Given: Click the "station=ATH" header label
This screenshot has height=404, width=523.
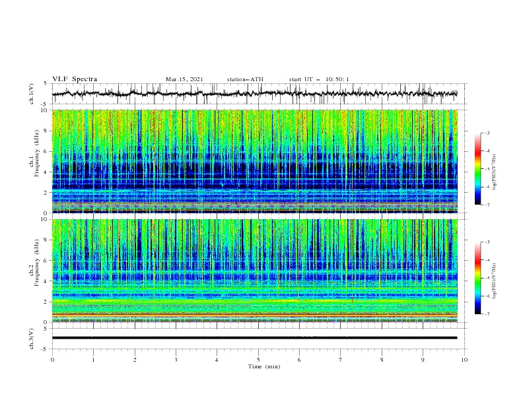Looking at the screenshot, I should click(245, 79).
